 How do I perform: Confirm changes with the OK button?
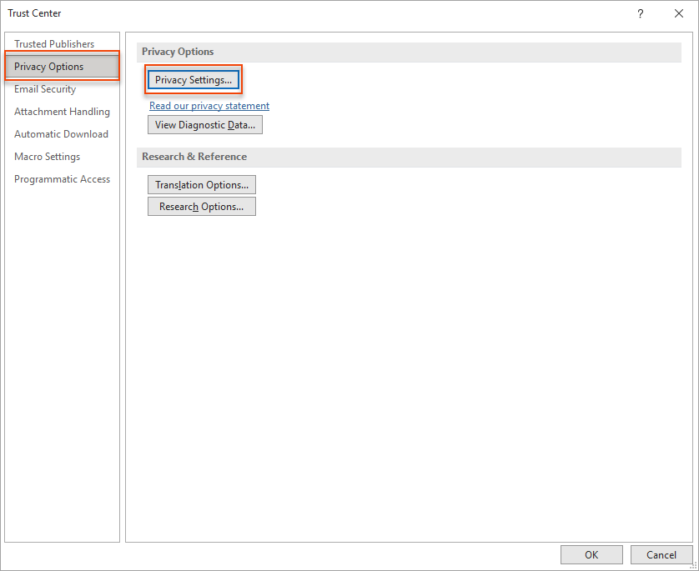(x=591, y=555)
